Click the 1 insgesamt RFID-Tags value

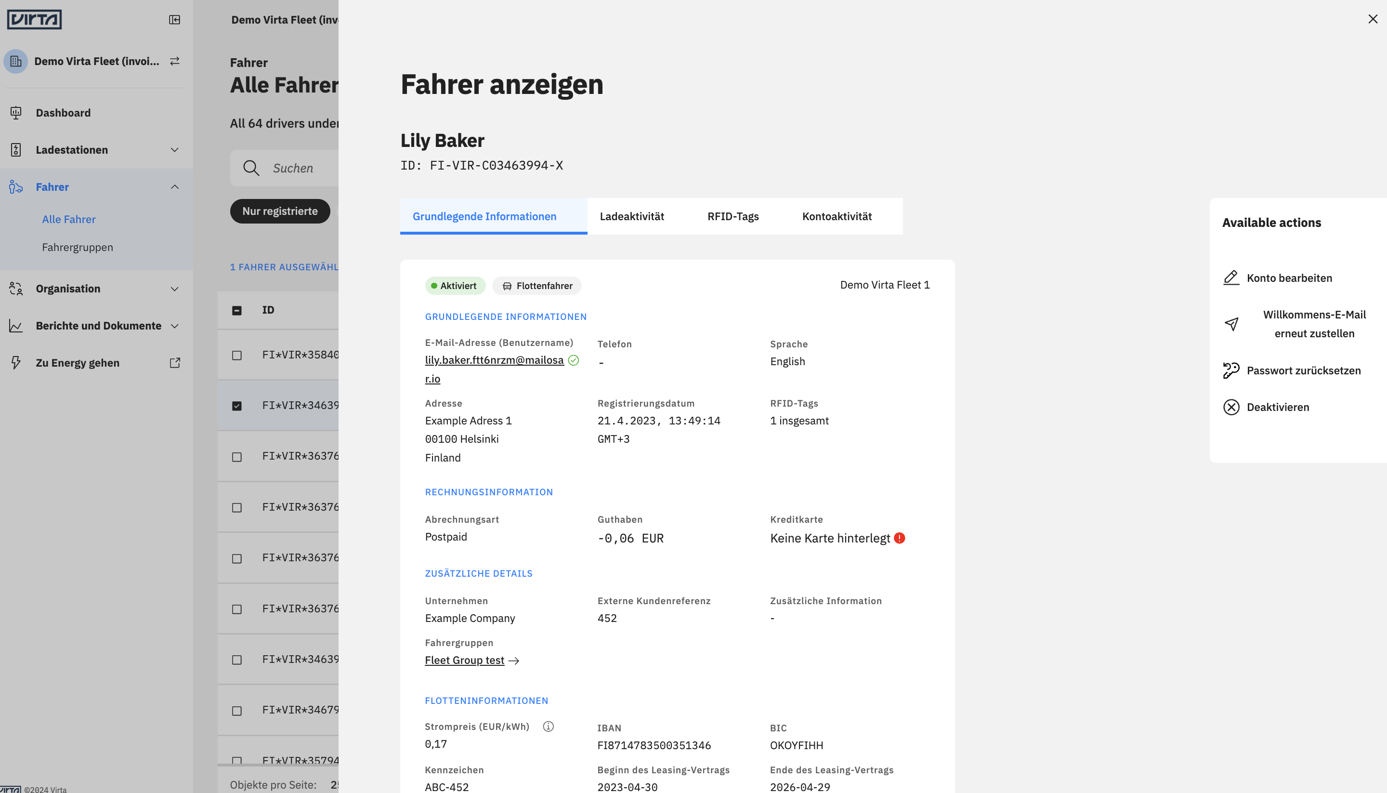(799, 421)
